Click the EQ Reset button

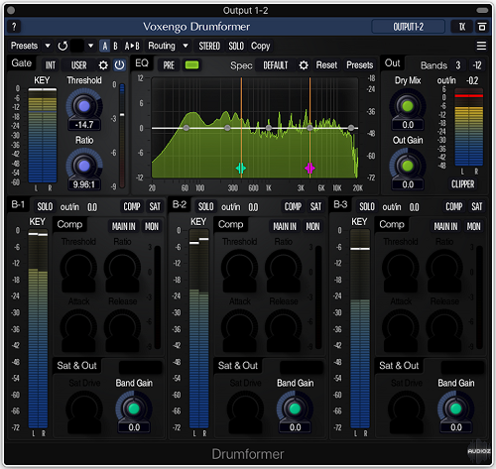[x=326, y=65]
